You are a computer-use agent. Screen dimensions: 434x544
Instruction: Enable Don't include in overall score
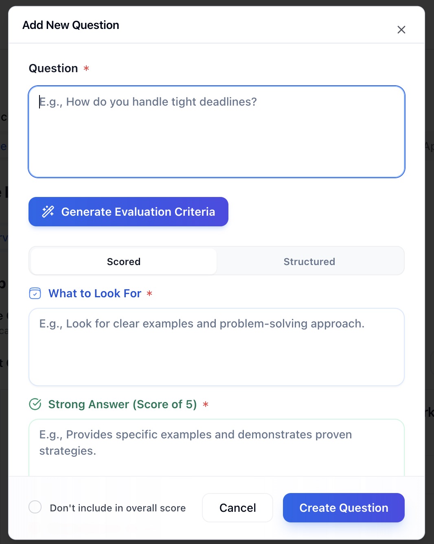pos(35,507)
